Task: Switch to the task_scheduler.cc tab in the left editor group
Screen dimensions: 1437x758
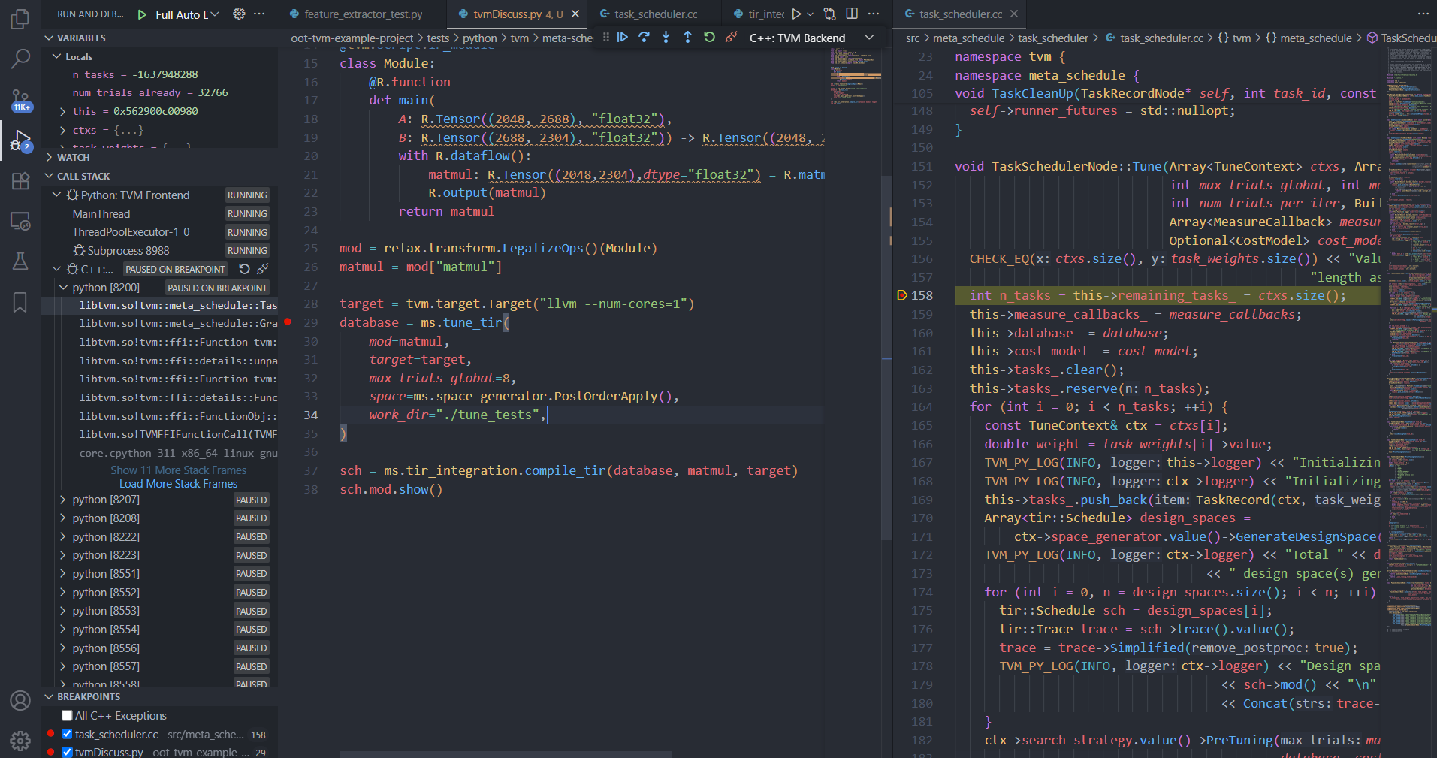Action: (x=655, y=14)
